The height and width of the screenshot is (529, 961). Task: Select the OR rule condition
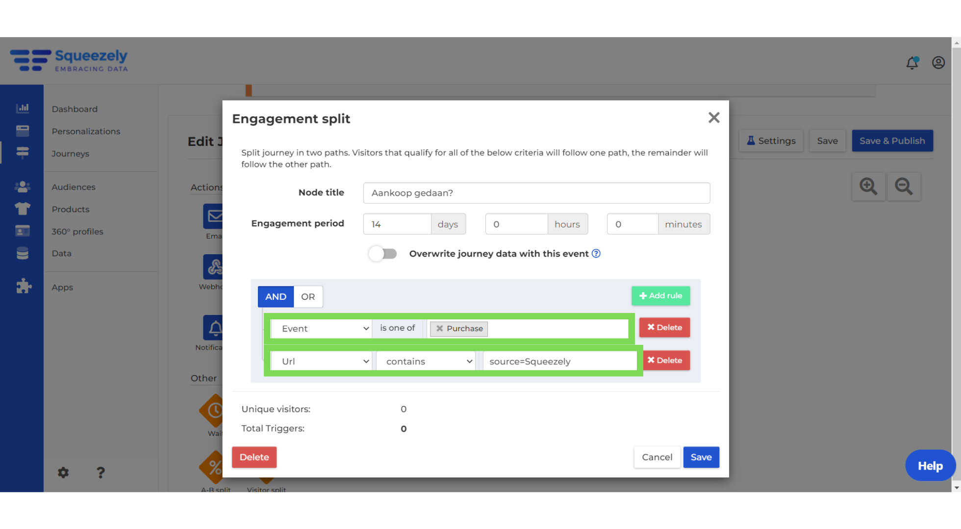[x=308, y=296]
